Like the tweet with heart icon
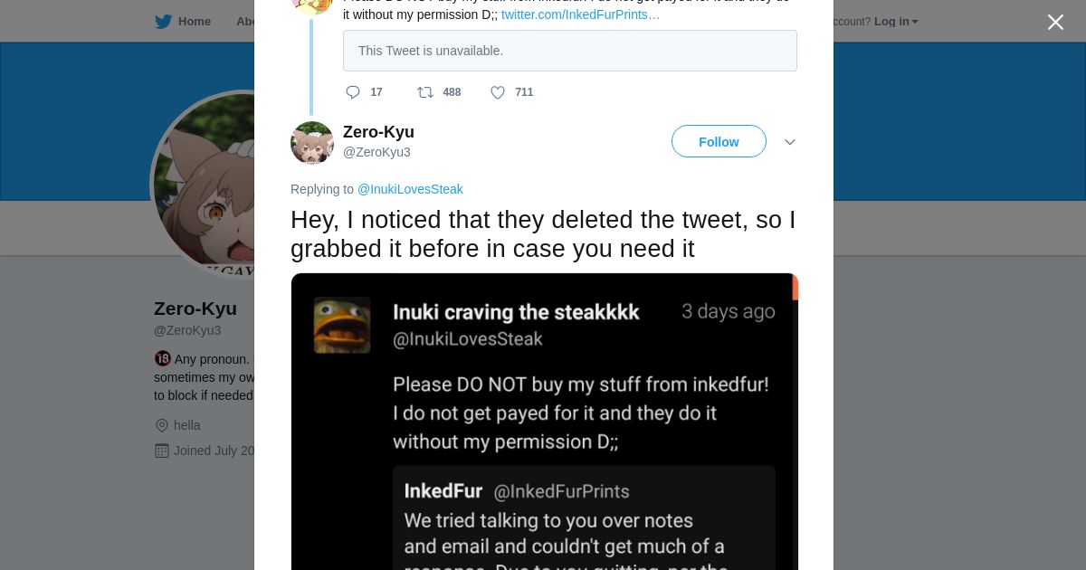This screenshot has width=1086, height=570. click(x=498, y=92)
